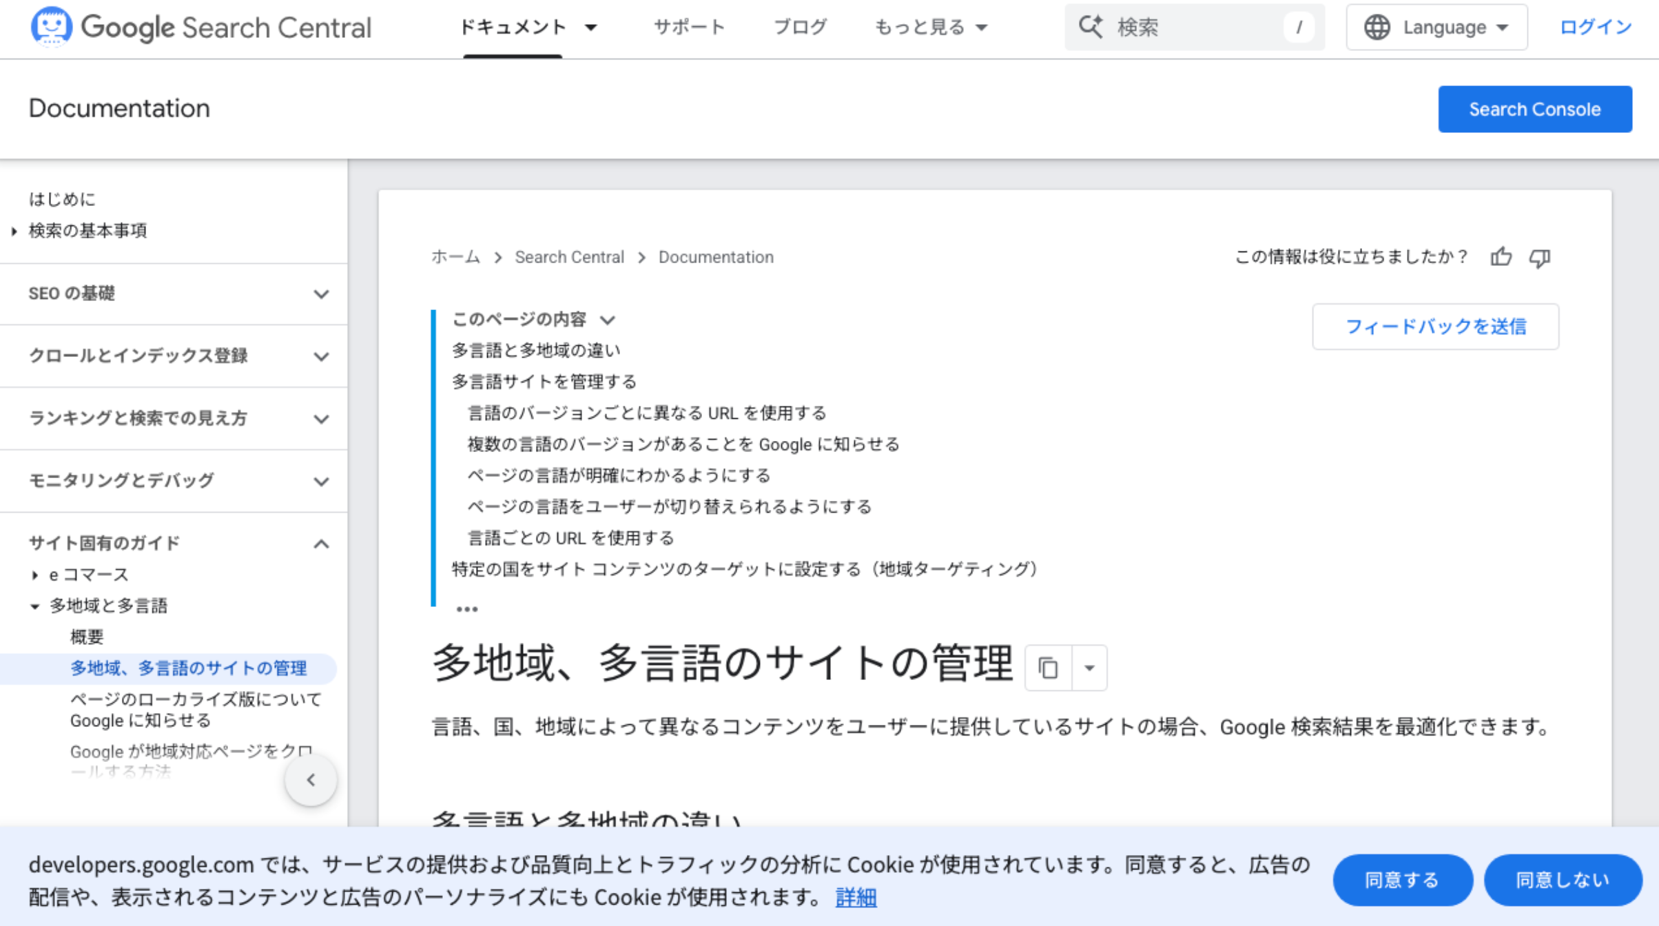Screen dimensions: 1659x926
Task: Give thumbs up feedback
Action: (1501, 257)
